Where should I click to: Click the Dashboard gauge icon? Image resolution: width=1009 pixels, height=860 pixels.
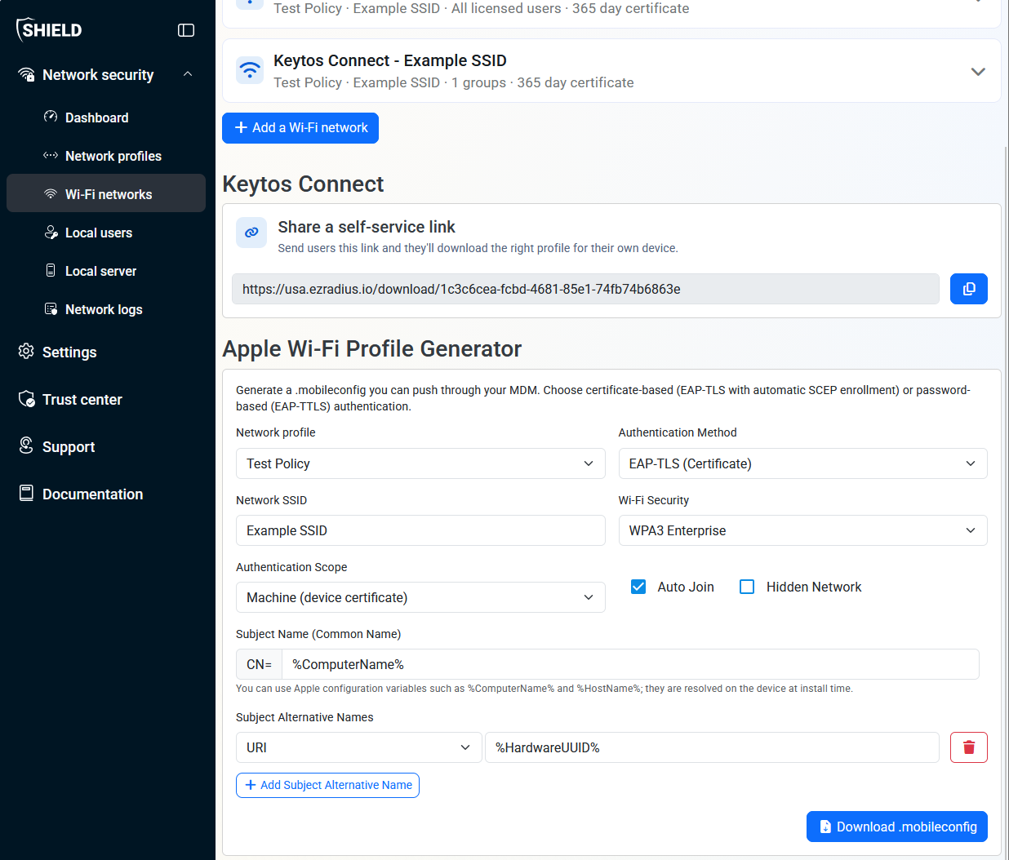pos(51,117)
